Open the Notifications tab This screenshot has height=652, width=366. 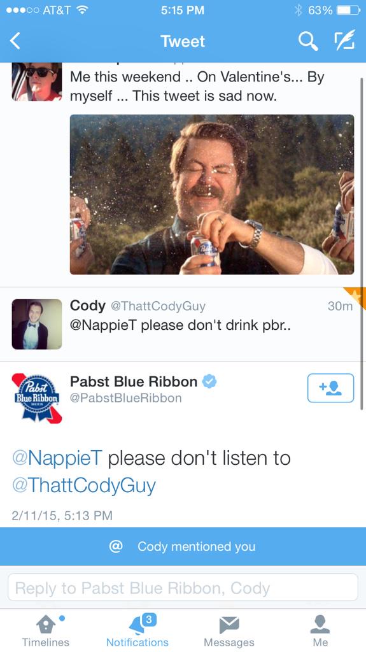click(x=137, y=630)
